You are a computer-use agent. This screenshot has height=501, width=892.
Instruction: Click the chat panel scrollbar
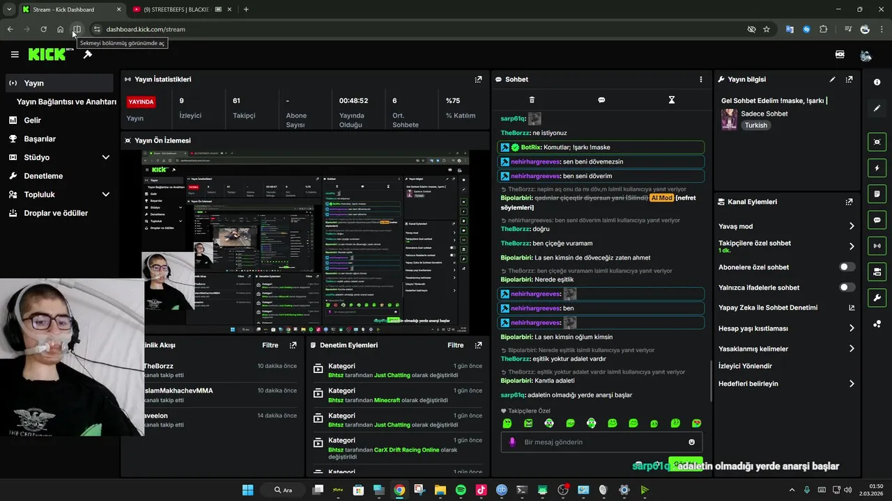(710, 381)
